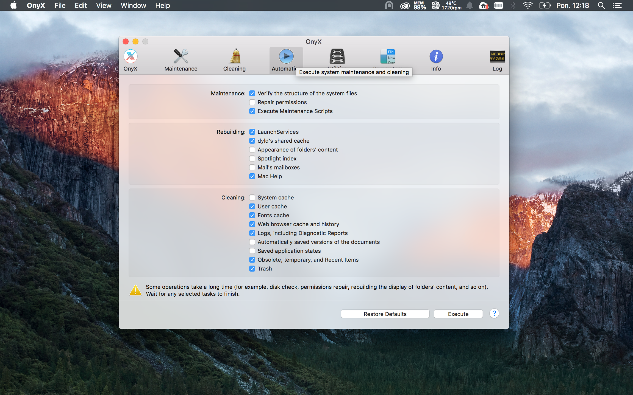Enable Mail's mailboxes checkbox
Image resolution: width=633 pixels, height=395 pixels.
252,167
